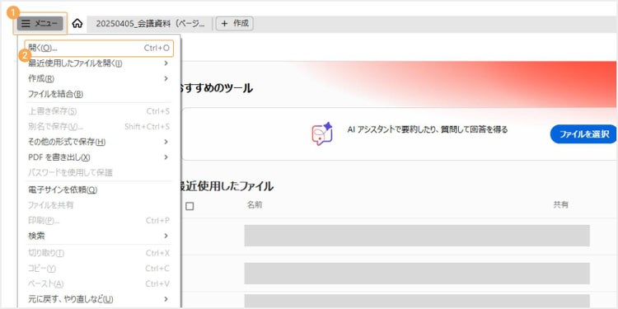Click the AI アシスタントで要約 description text
The image size is (618, 309).
pos(428,129)
